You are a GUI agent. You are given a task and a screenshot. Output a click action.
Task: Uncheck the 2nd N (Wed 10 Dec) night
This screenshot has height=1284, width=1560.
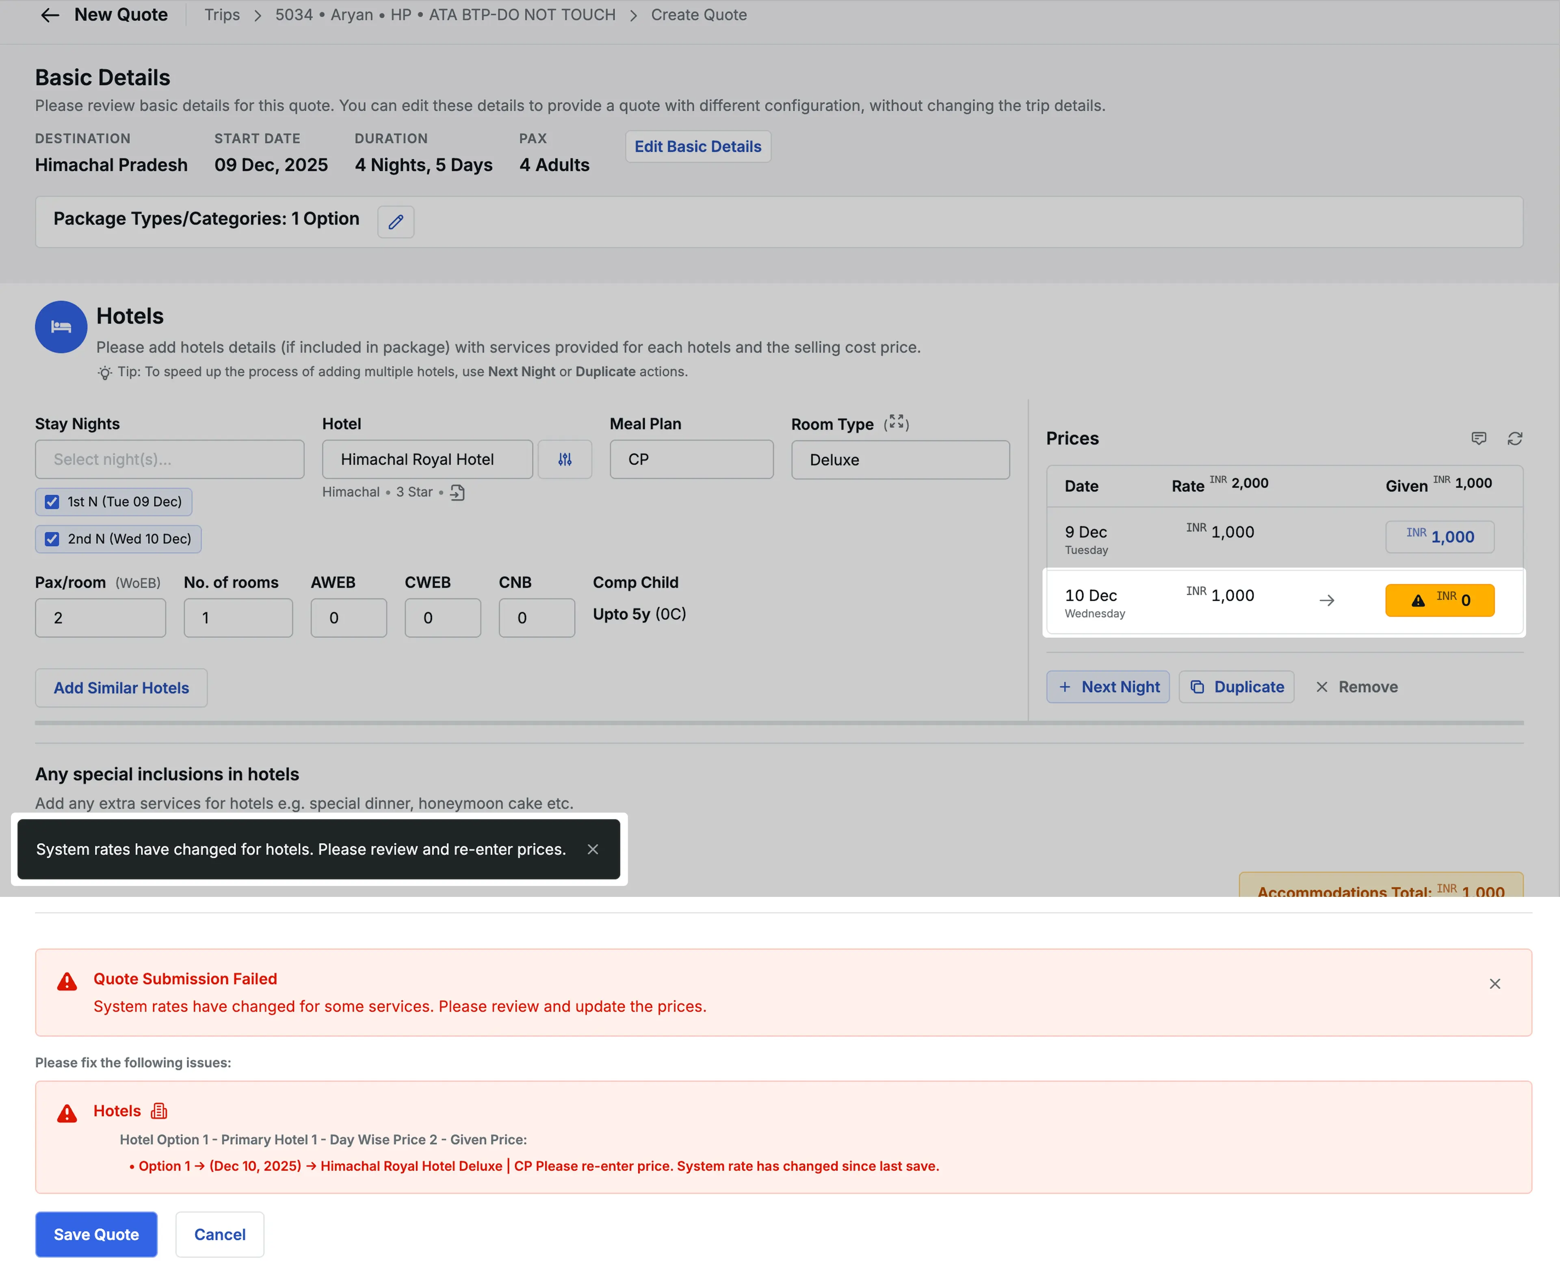51,539
